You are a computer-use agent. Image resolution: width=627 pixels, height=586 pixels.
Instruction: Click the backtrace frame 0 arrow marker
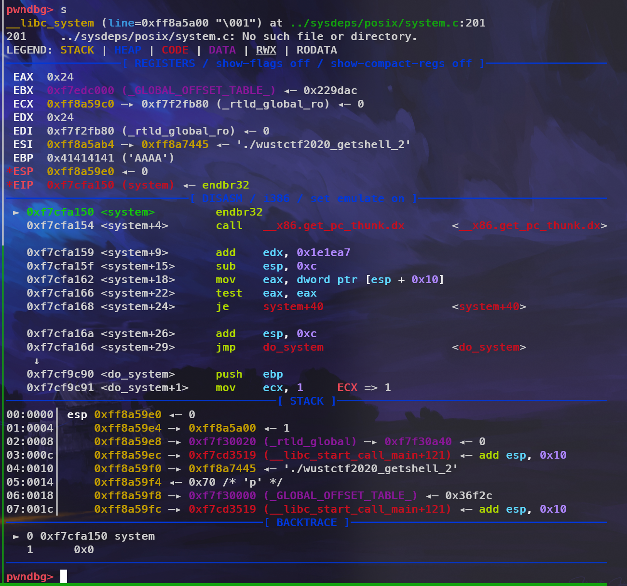pos(16,536)
